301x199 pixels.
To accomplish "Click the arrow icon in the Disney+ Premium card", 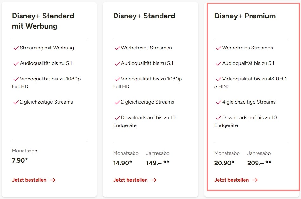I will click(255, 180).
